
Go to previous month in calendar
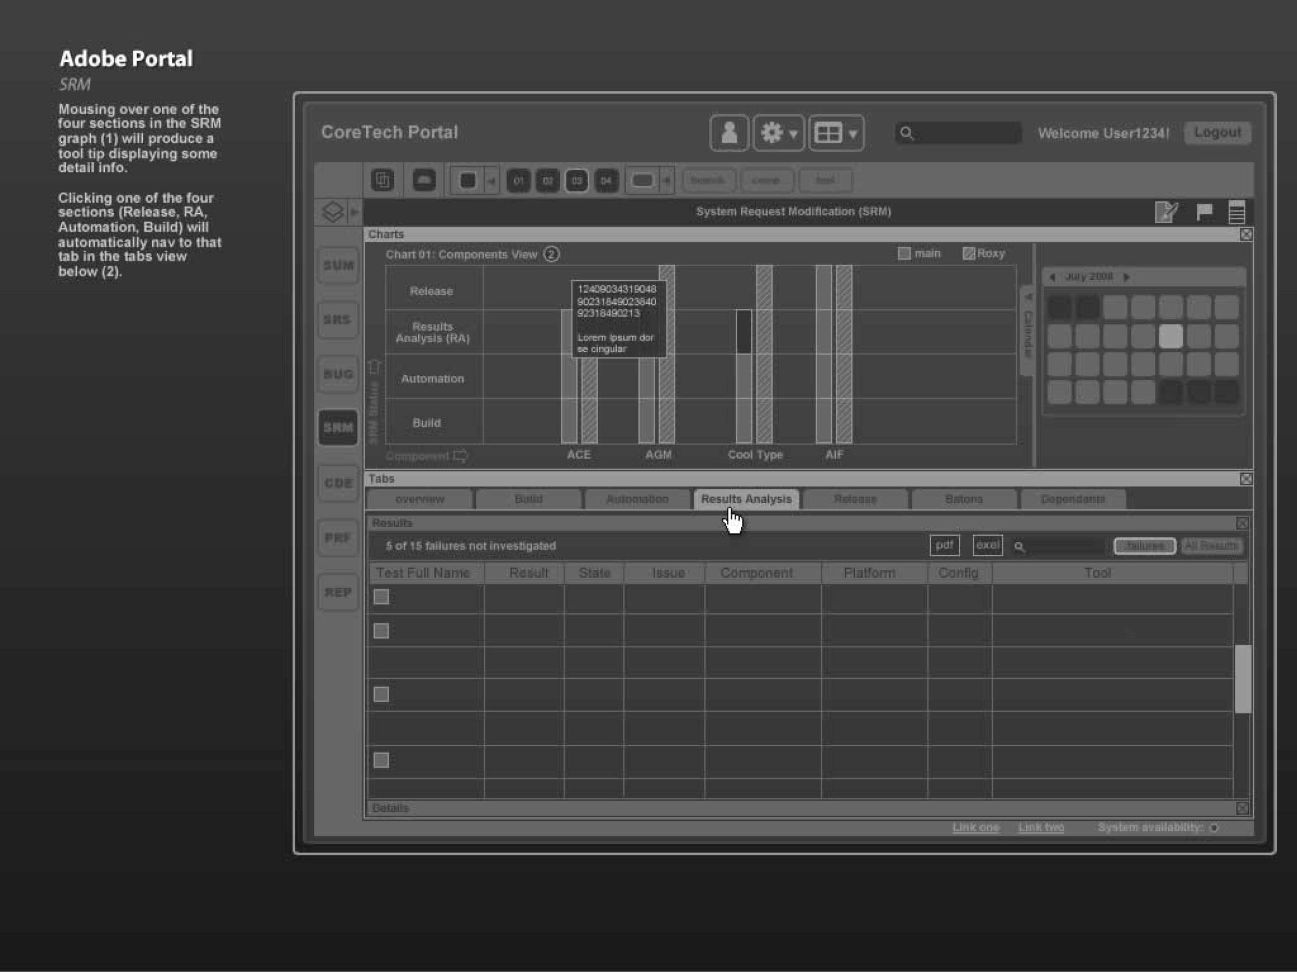[1053, 278]
